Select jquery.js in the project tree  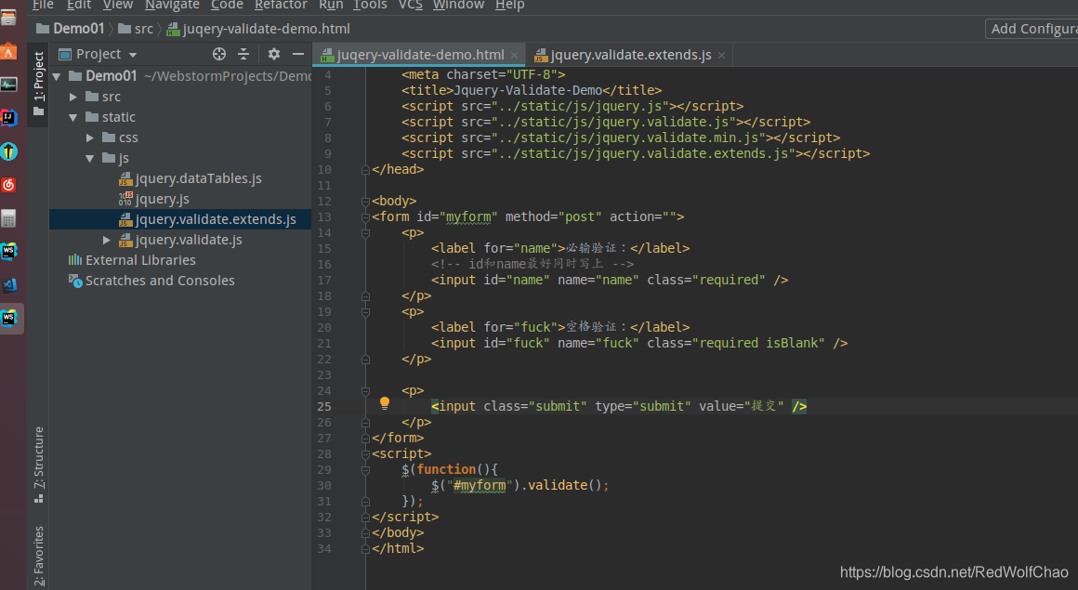[163, 200]
